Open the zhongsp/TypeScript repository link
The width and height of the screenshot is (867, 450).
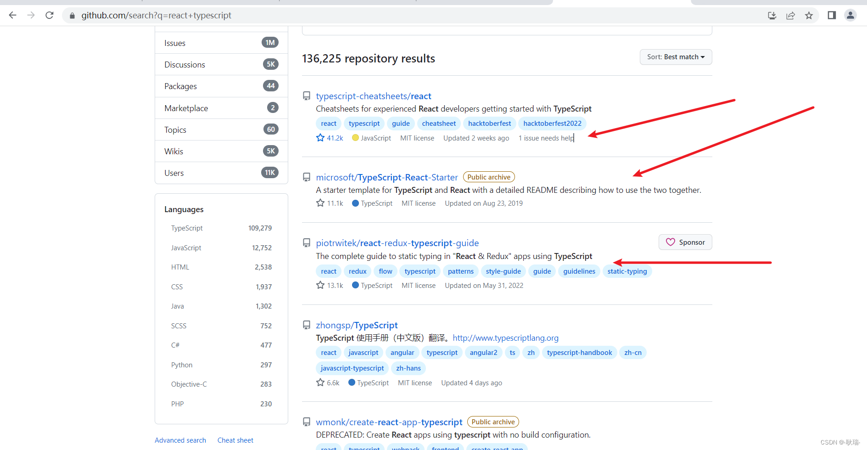coord(357,325)
